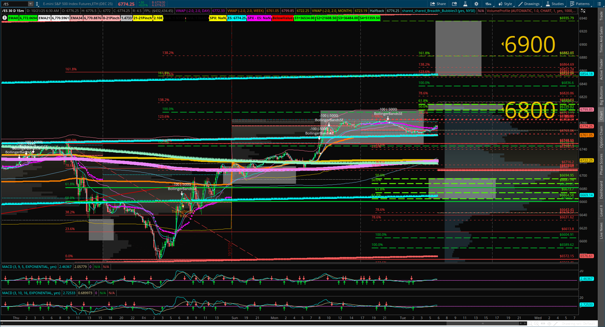Click the VWAP (-2.0, 2.0, WEEK) study label
The height and width of the screenshot is (327, 605).
coord(246,11)
